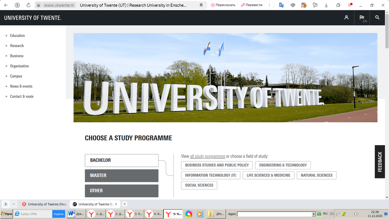Image resolution: width=389 pixels, height=219 pixels.
Task: Switch to Yandex taskbar window 4: Я...
Action: (x=154, y=214)
